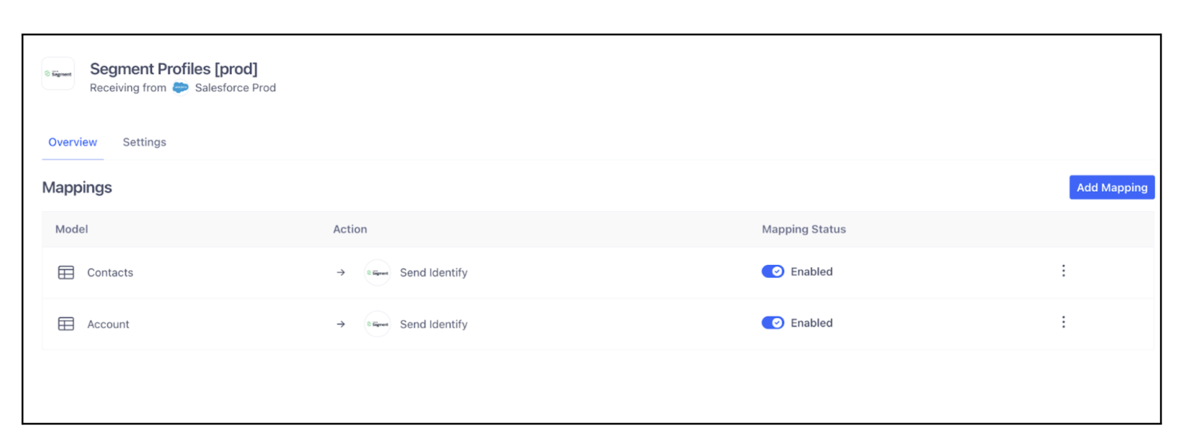Click the Contacts table model icon

tap(66, 272)
